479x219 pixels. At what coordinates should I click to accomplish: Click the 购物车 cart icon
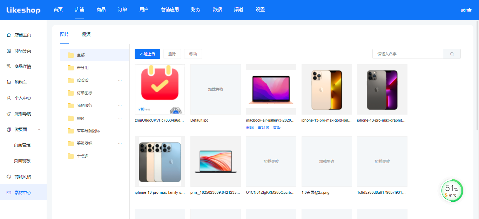[9, 82]
